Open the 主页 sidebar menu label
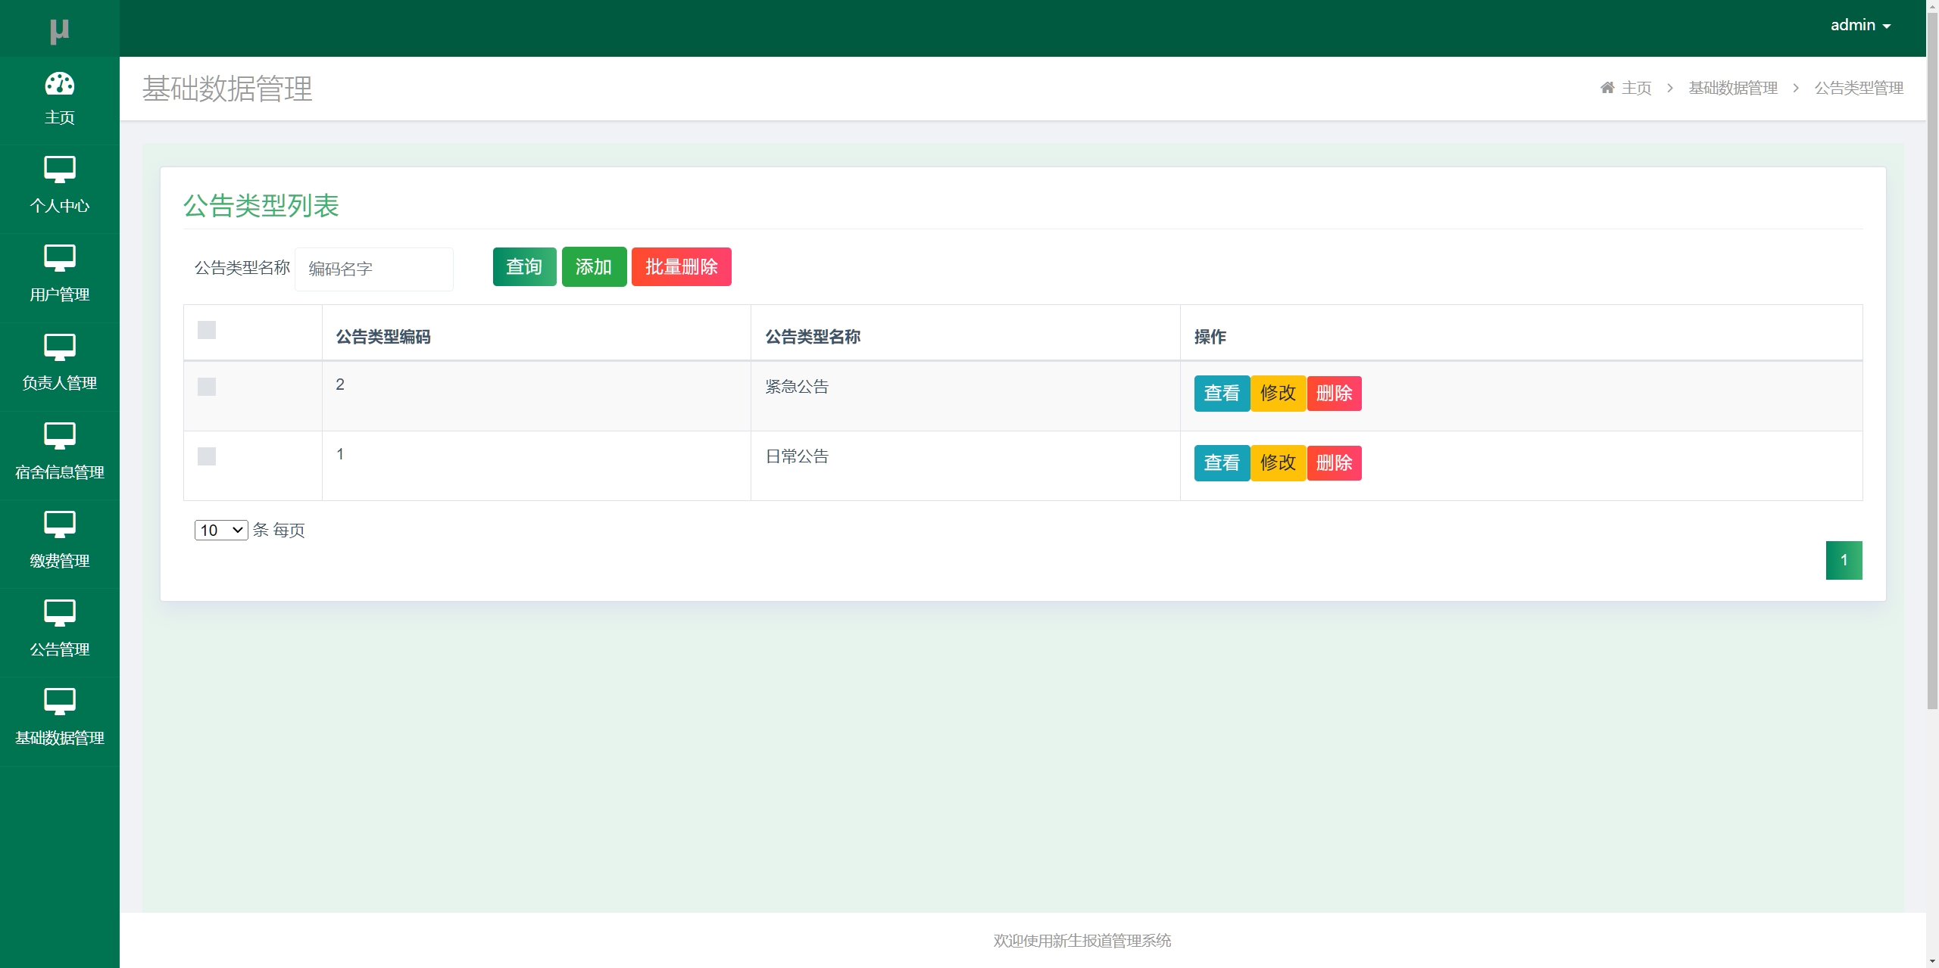The width and height of the screenshot is (1939, 968). tap(59, 117)
